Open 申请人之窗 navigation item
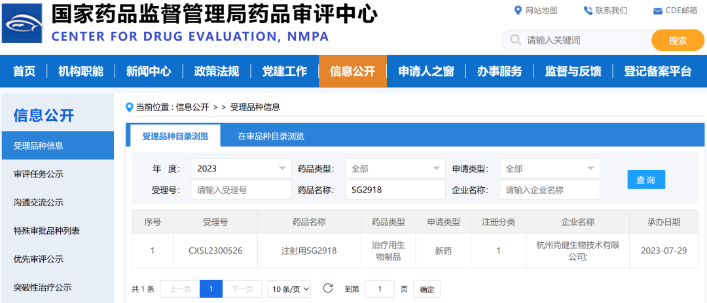The image size is (707, 303). [426, 71]
